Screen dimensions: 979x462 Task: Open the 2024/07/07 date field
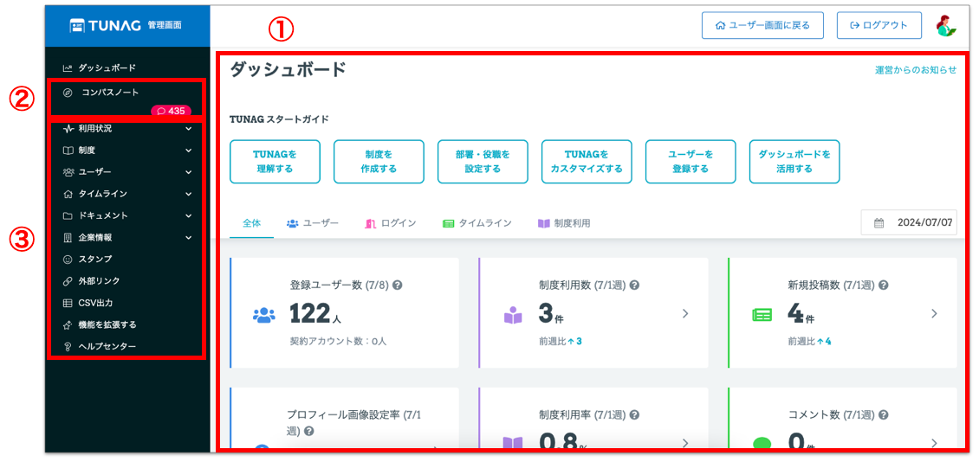(909, 222)
